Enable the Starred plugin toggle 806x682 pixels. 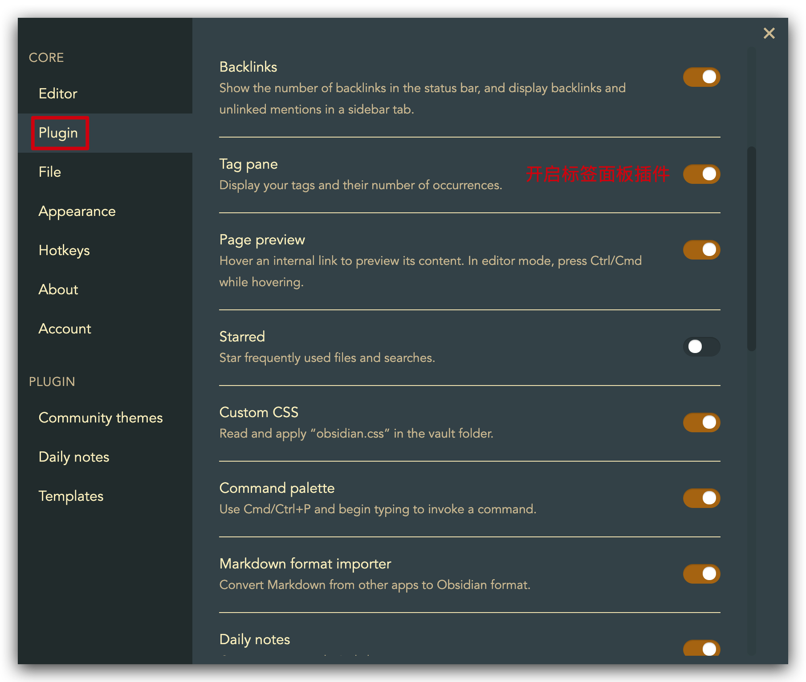tap(702, 347)
